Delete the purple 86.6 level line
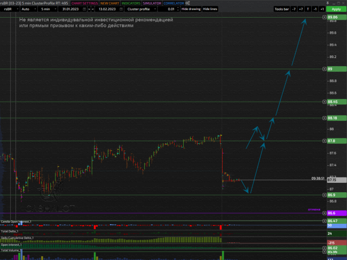The width and height of the screenshot is (347, 260). (325, 213)
